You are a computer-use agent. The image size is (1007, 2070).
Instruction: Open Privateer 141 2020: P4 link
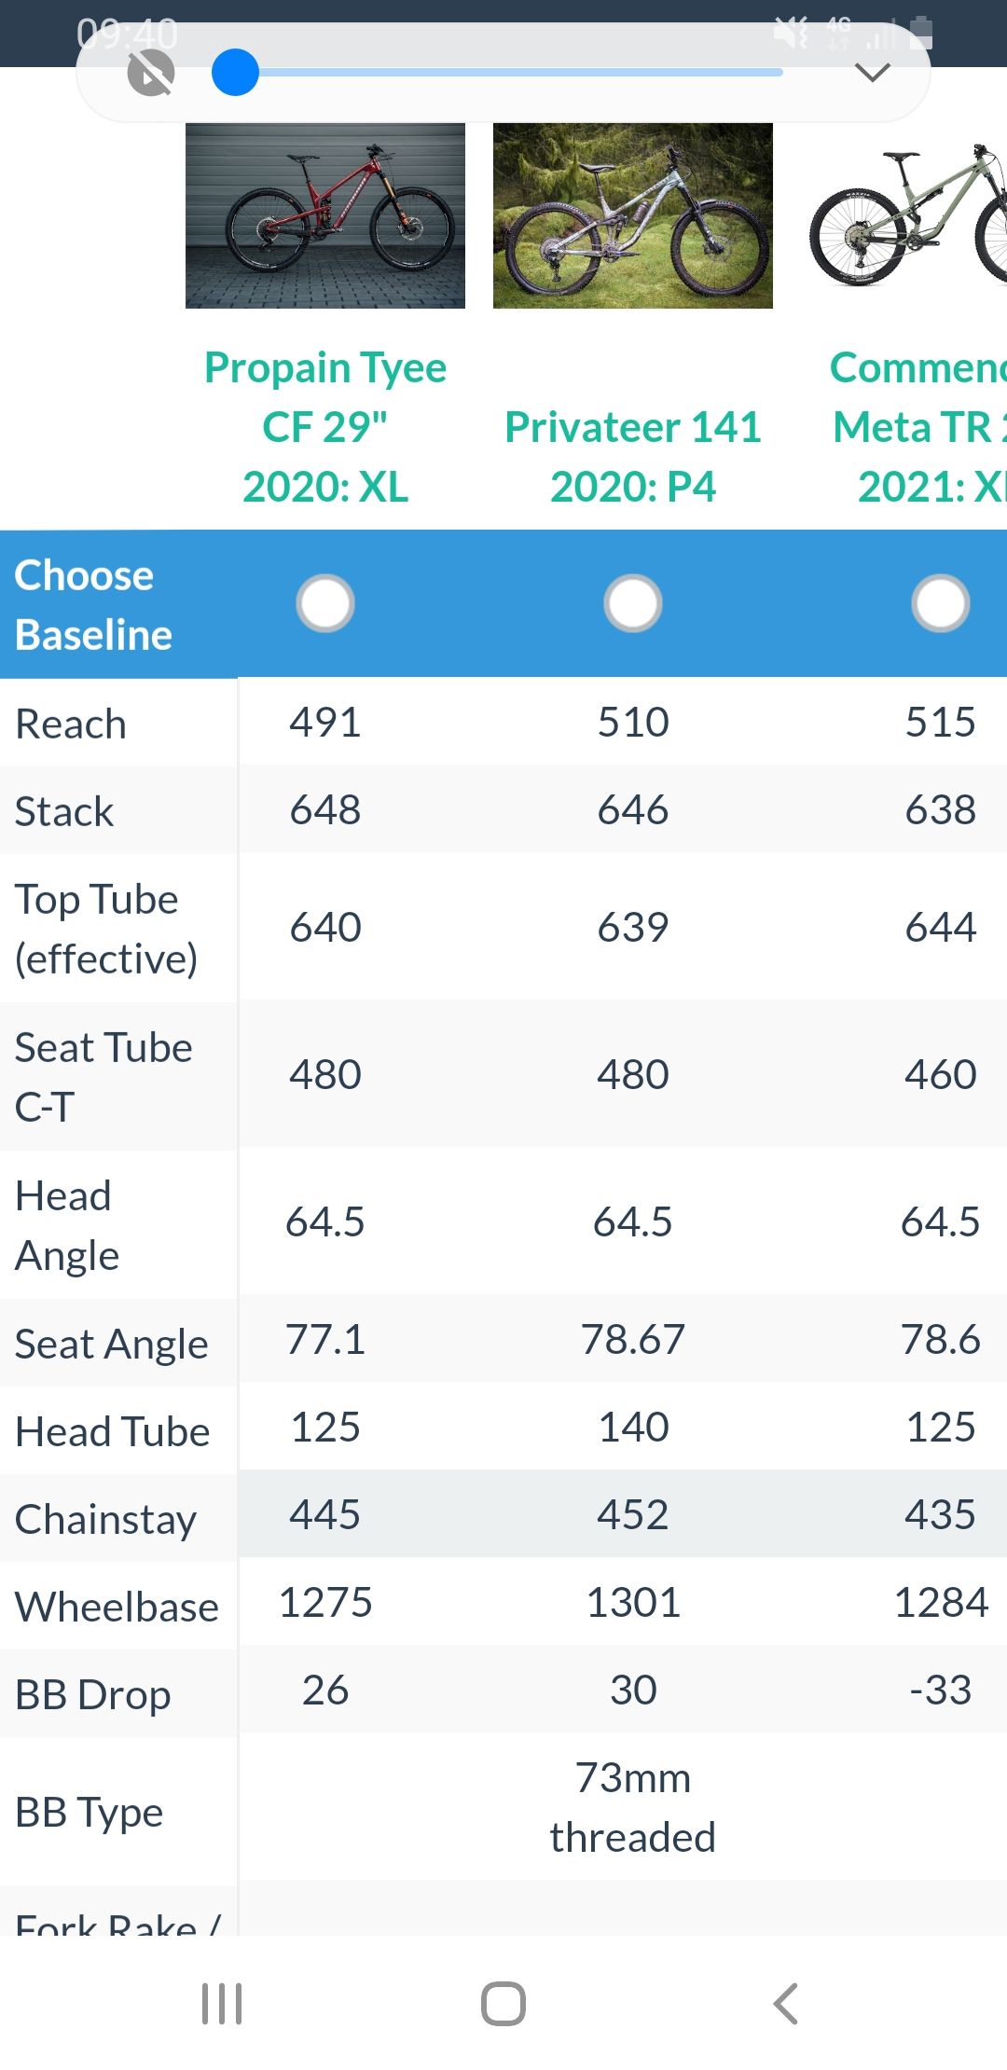pyautogui.click(x=633, y=456)
